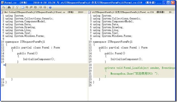This screenshot has height=102, width=177.
Task: Click the binoculars Find icon in toolbar
Action: 9,7
